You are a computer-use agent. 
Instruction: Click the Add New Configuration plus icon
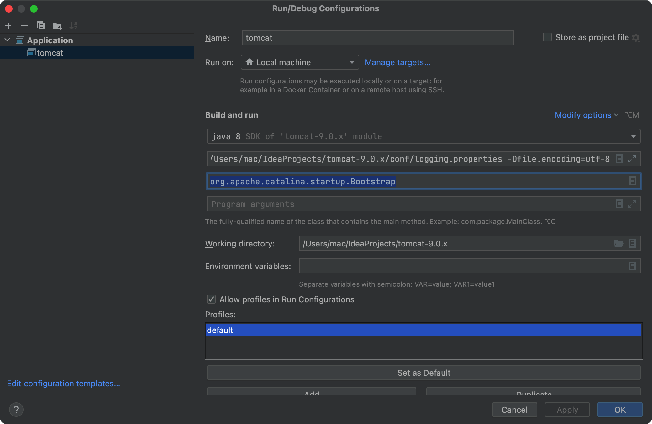(x=8, y=26)
